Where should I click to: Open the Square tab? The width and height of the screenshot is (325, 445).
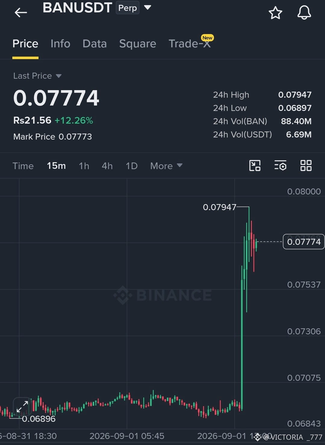[138, 44]
